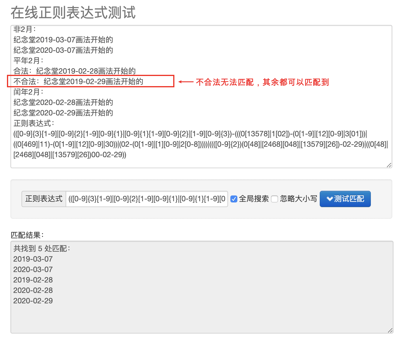This screenshot has width=401, height=337.
Task: Click the 正则表达式 field label
Action: pos(44,199)
